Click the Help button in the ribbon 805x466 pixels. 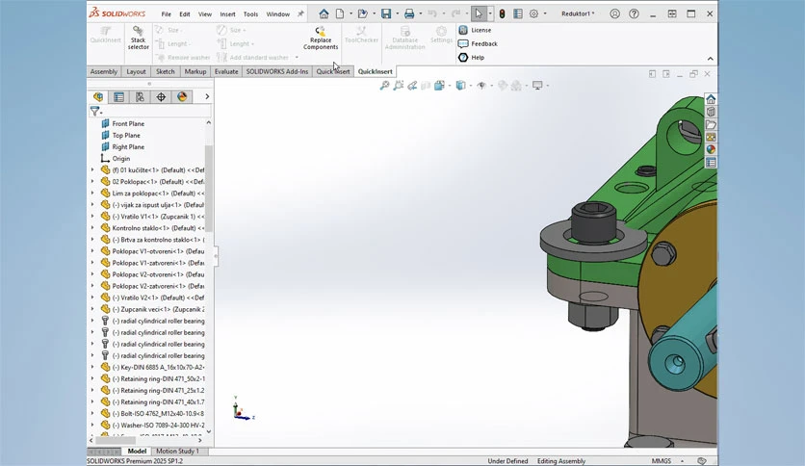pos(472,58)
